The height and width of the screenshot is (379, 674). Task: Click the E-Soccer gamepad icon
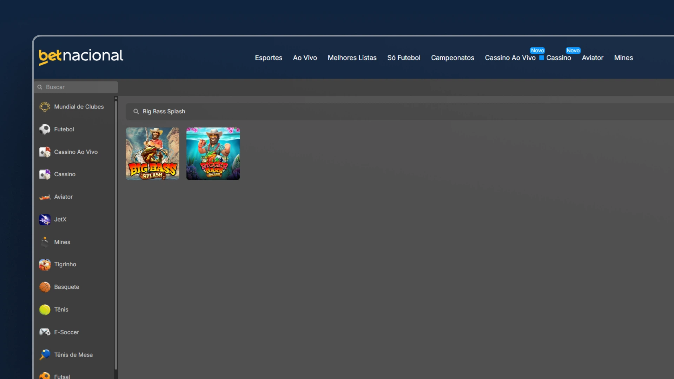(45, 332)
